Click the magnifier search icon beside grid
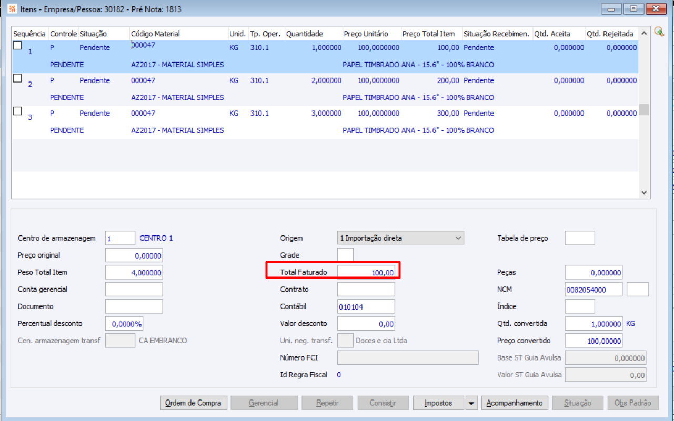This screenshot has width=674, height=421. [659, 32]
